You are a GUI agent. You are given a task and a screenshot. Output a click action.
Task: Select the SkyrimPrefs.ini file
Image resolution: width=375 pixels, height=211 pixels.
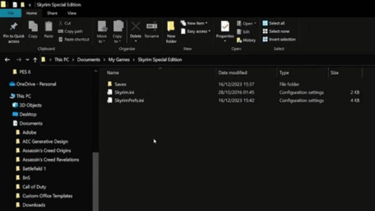(129, 100)
